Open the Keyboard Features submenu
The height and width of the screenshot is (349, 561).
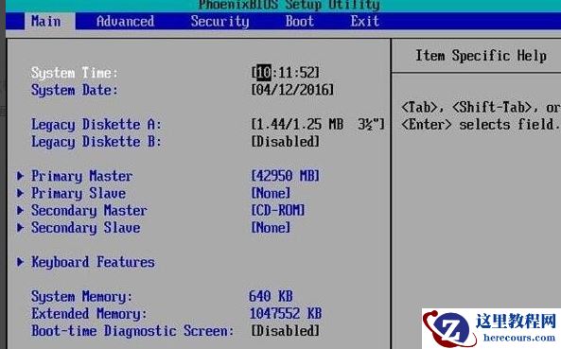click(x=93, y=262)
